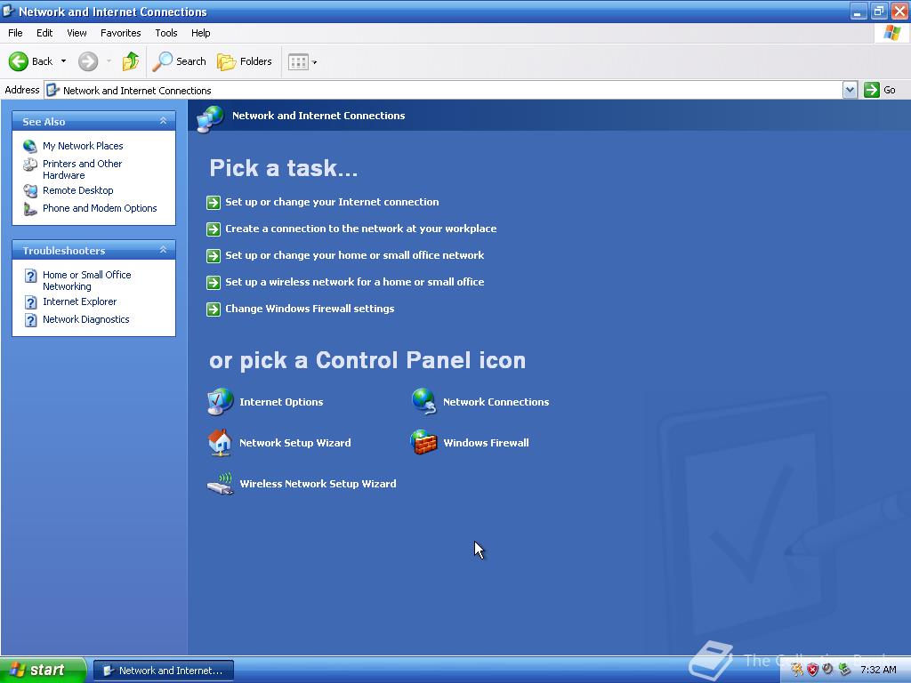Click the Printers and Other Hardware icon
This screenshot has height=683, width=911.
point(30,165)
